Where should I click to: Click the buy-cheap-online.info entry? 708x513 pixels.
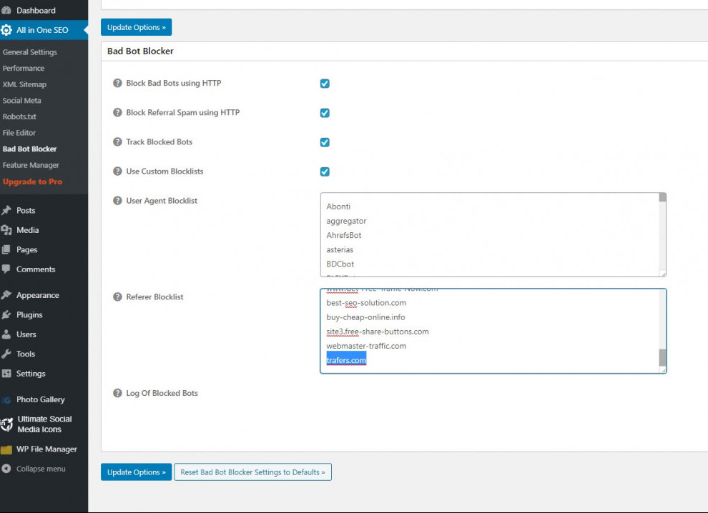click(365, 317)
